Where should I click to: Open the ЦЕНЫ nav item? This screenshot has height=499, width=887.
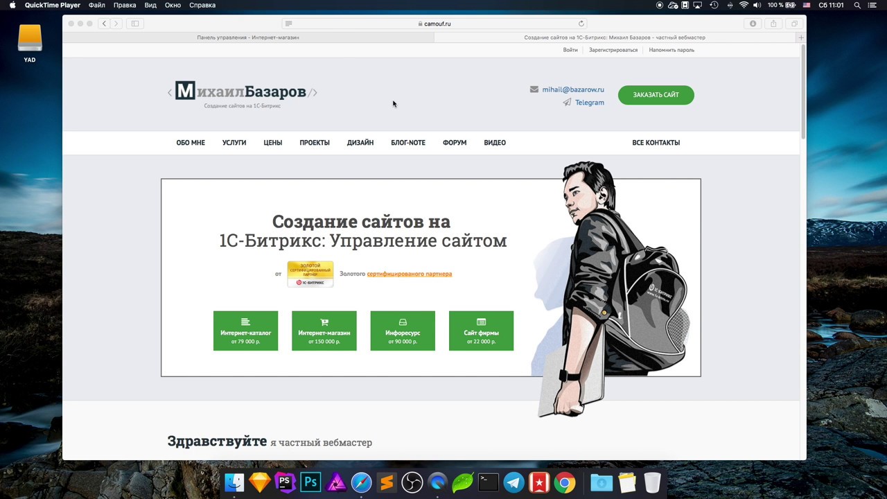[x=273, y=143]
